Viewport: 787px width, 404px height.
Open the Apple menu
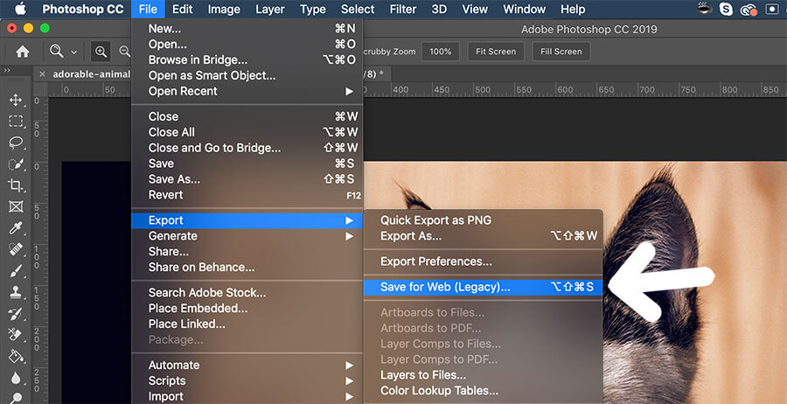(19, 9)
